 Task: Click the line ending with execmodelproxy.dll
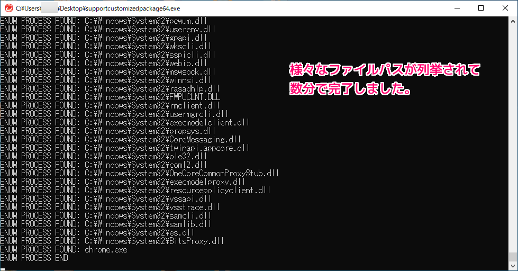tap(123, 182)
